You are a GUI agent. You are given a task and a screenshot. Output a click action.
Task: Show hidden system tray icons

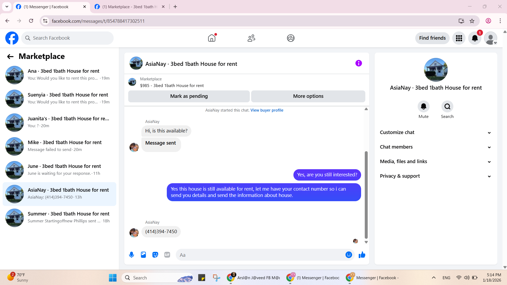pos(434,278)
